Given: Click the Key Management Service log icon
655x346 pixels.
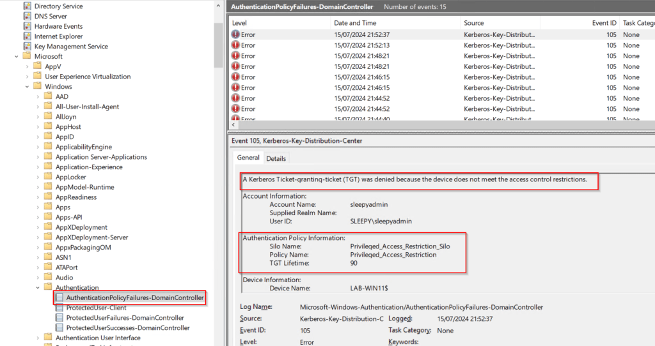Looking at the screenshot, I should (28, 47).
